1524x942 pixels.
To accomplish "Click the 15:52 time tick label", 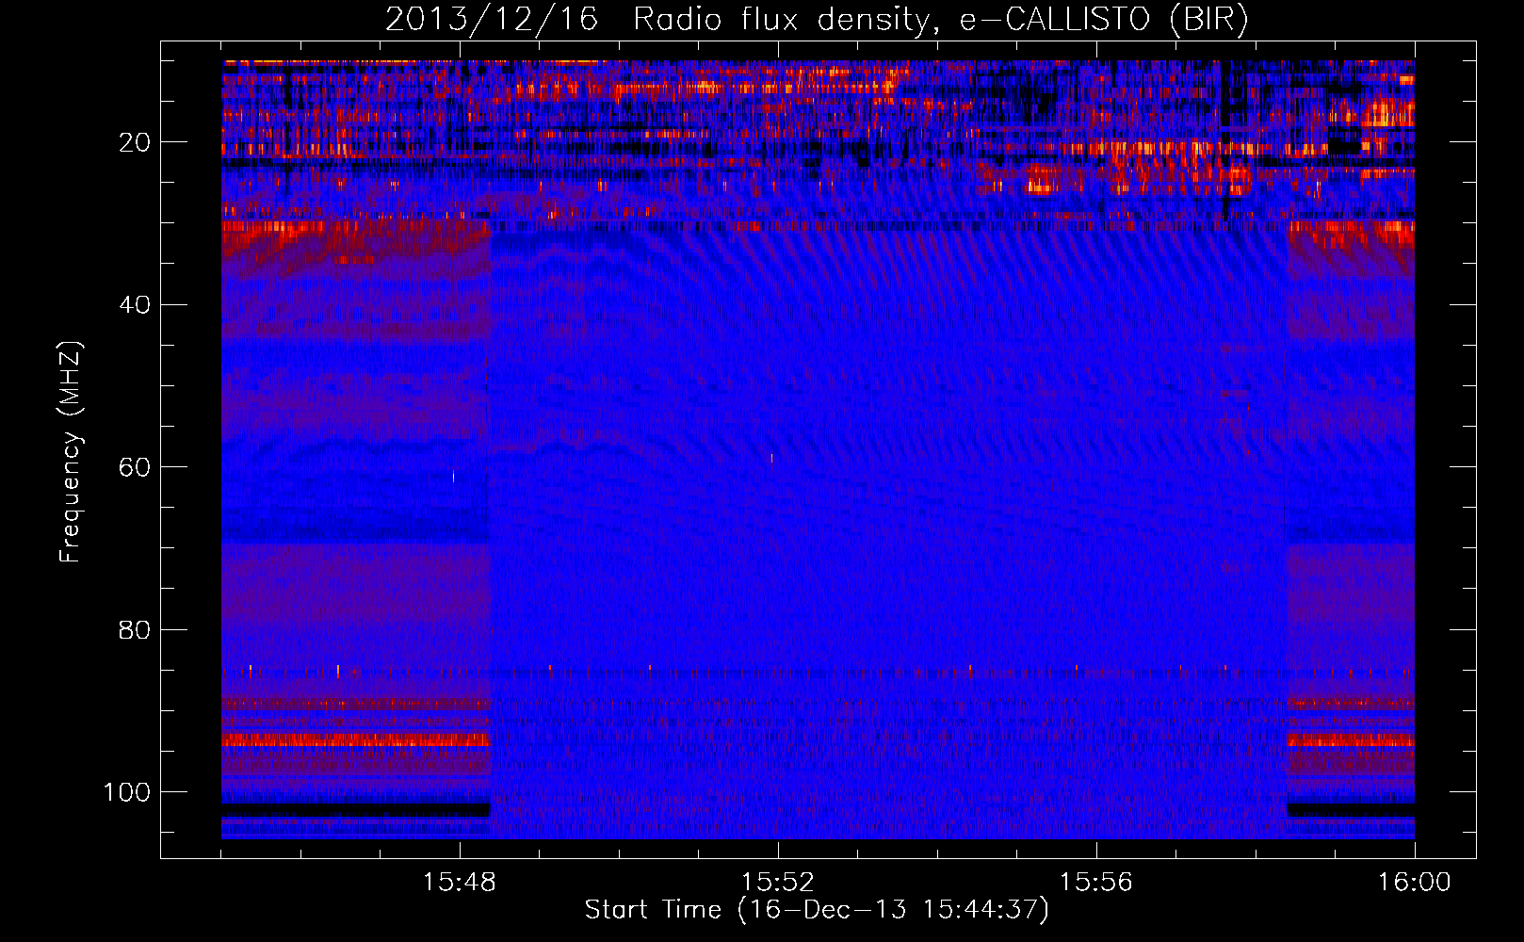I will (x=778, y=883).
